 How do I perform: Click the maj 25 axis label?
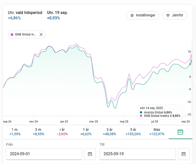coord(124,122)
